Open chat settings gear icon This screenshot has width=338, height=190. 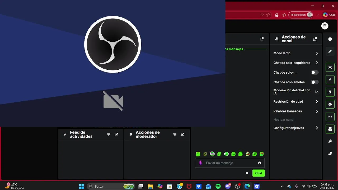coord(247,173)
